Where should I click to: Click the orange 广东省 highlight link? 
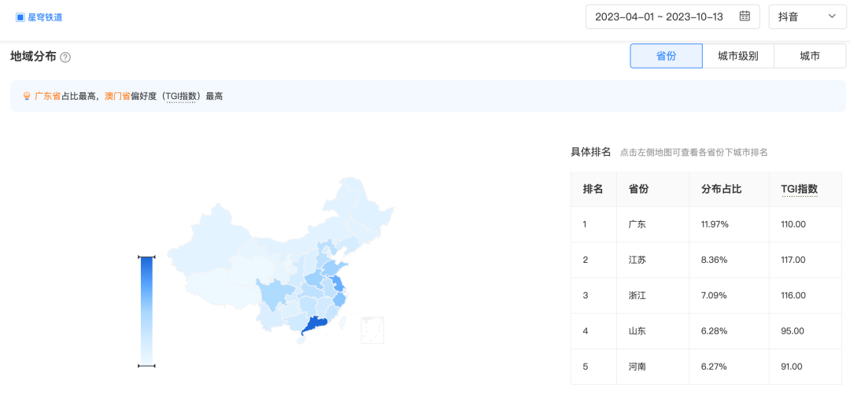coord(48,97)
